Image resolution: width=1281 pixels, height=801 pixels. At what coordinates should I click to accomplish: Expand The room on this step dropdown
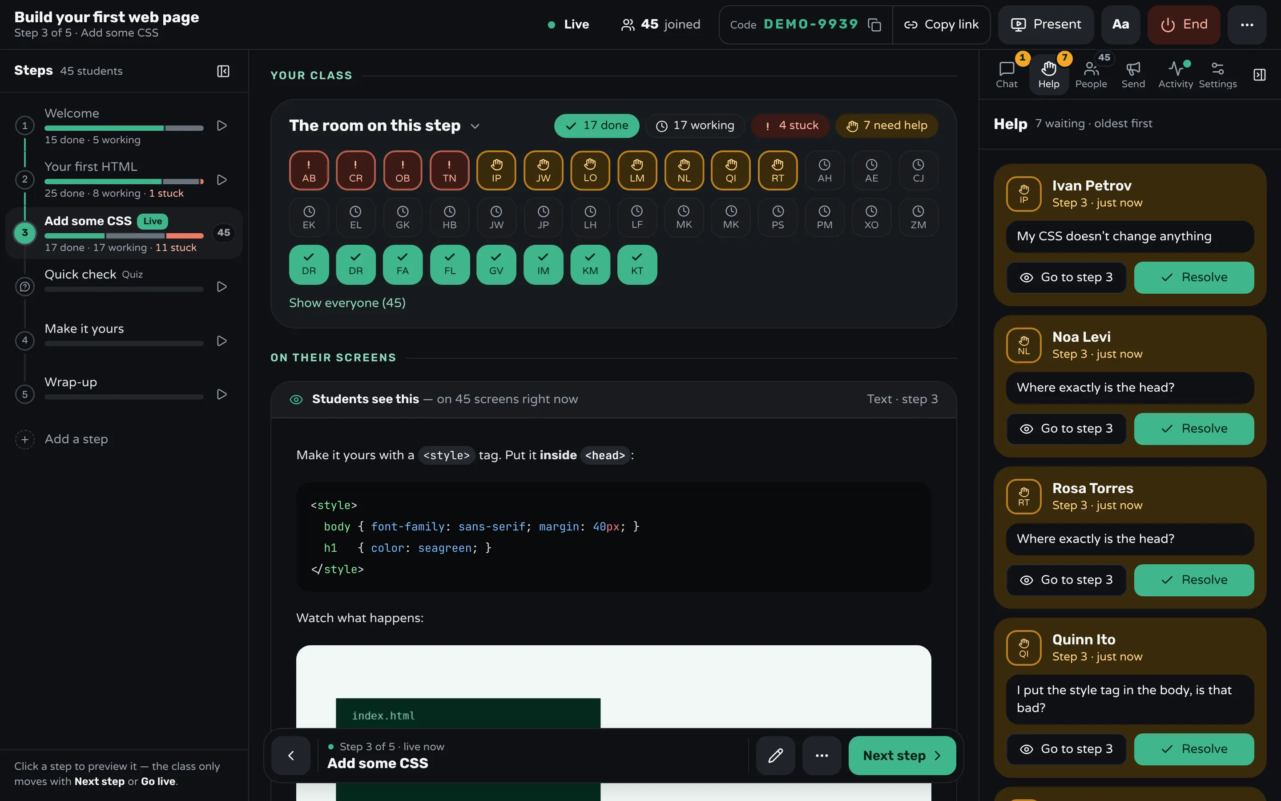475,126
